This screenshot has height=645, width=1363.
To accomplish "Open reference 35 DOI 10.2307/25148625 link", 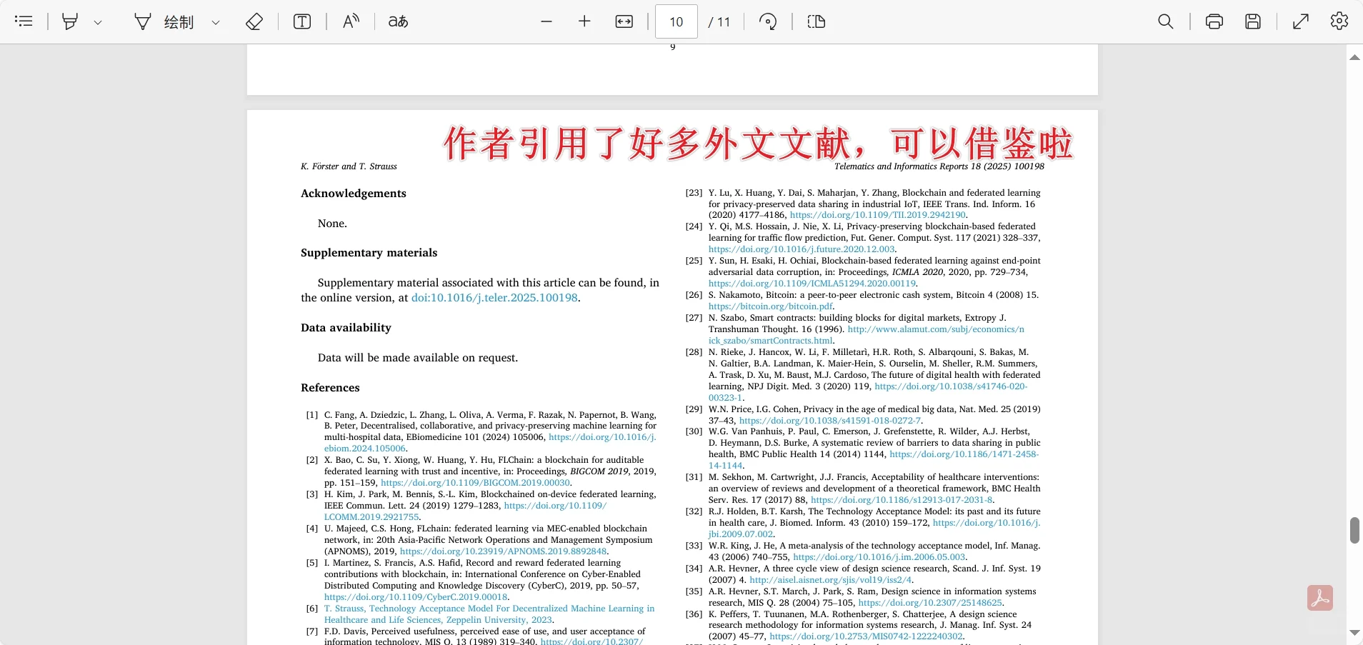I will [930, 603].
